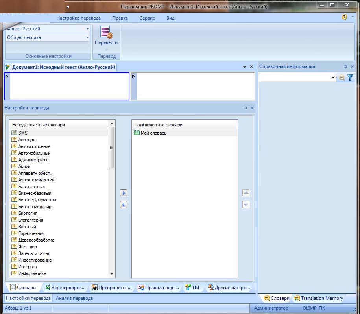Click the right arrow to connect dictionary
Image resolution: width=360 pixels, height=314 pixels.
(x=124, y=193)
